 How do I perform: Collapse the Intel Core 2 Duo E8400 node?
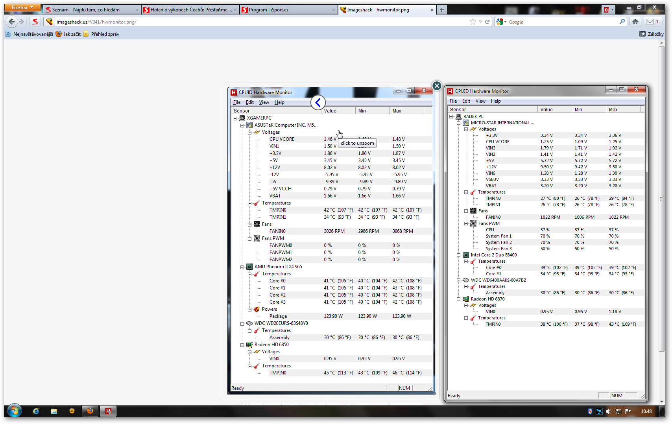coord(459,255)
